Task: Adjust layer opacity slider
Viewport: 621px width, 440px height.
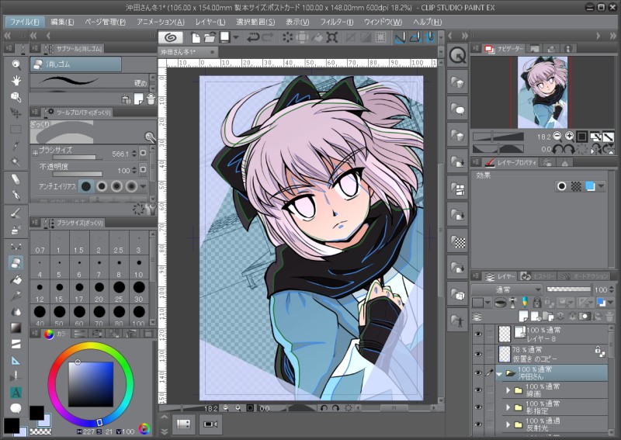Action: pos(569,289)
